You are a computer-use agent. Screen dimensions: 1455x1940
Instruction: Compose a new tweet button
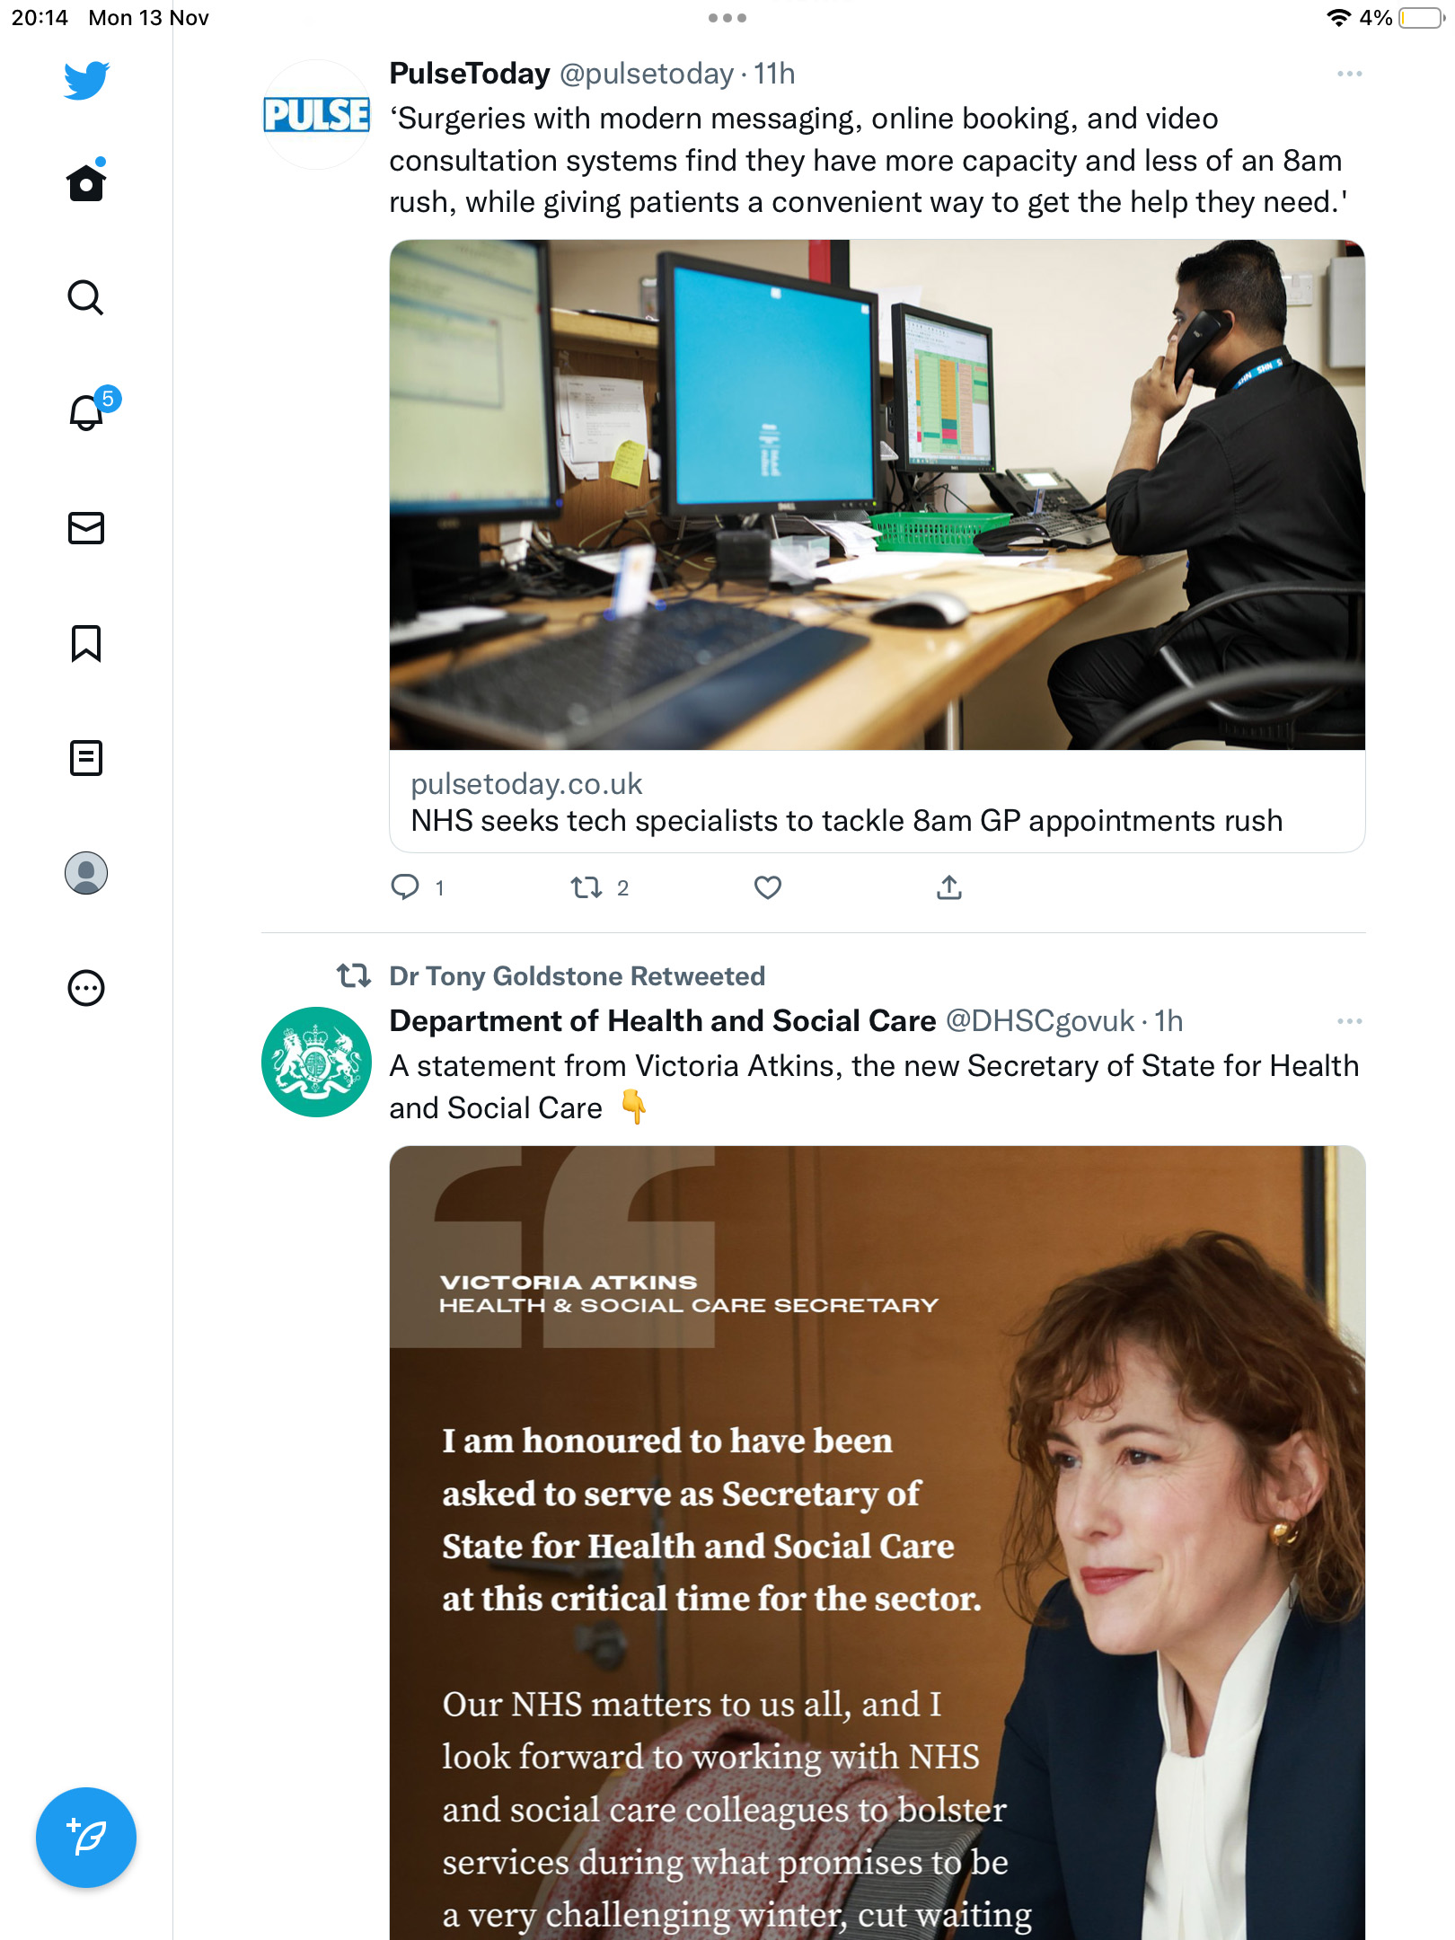86,1838
